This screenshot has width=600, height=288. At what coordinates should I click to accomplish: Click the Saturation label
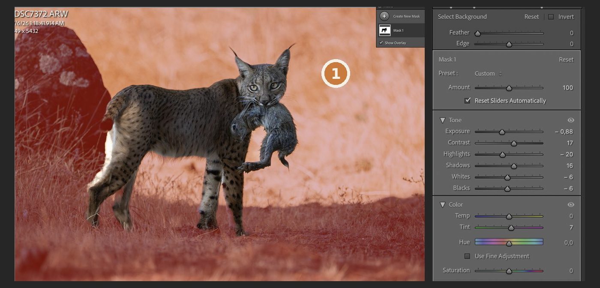pos(456,270)
